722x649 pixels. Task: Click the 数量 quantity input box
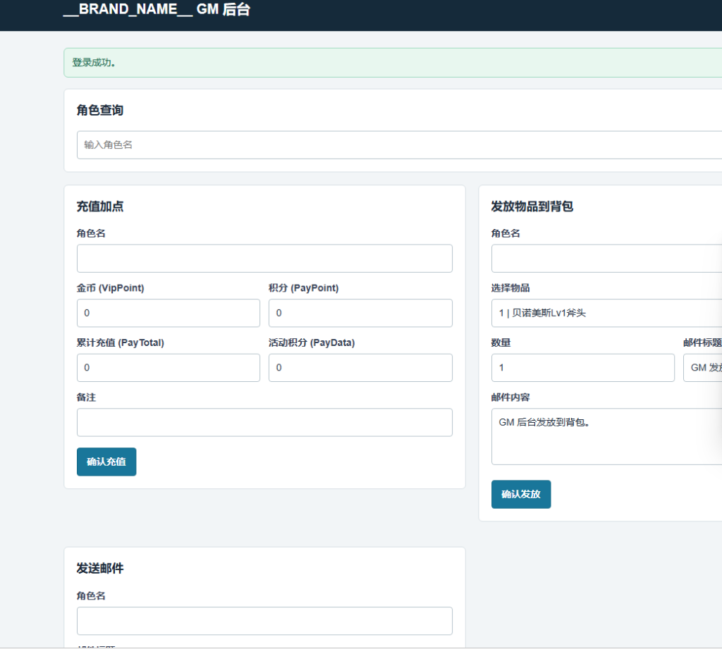(x=583, y=368)
